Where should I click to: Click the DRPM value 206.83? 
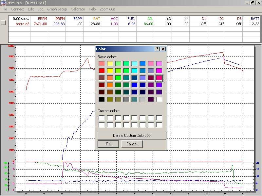click(57, 24)
